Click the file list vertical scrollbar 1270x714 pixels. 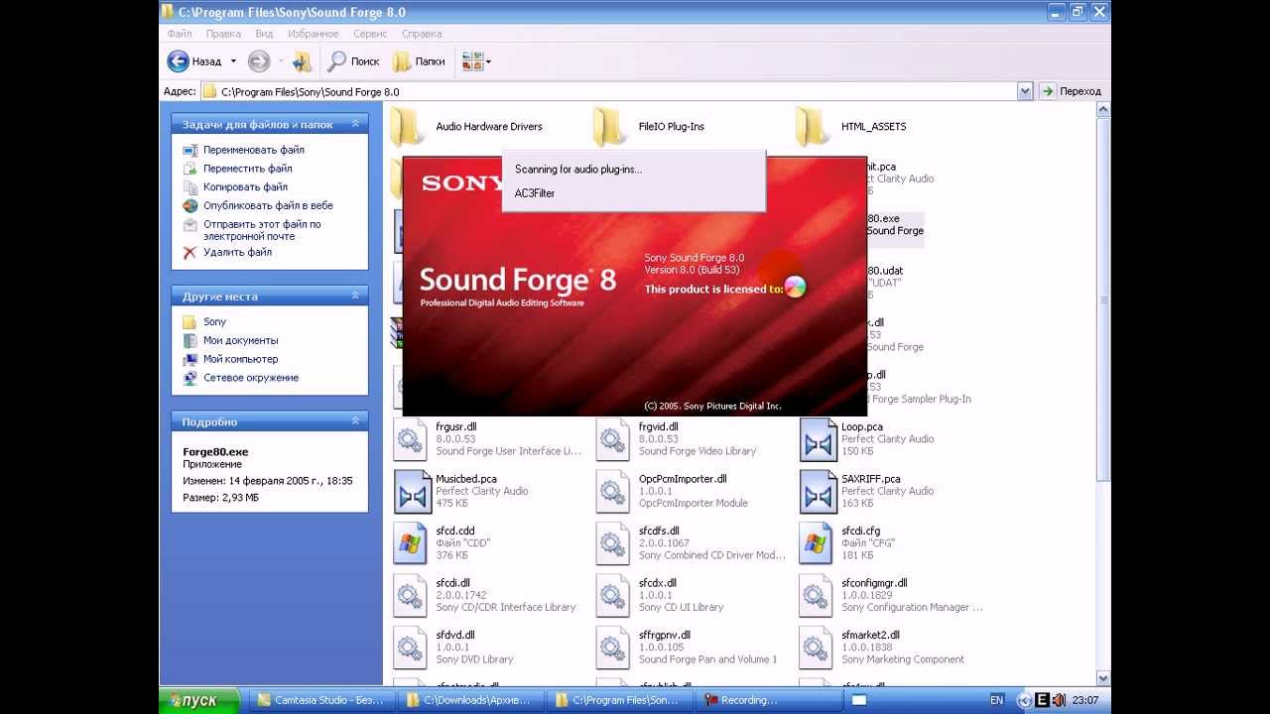(1103, 392)
